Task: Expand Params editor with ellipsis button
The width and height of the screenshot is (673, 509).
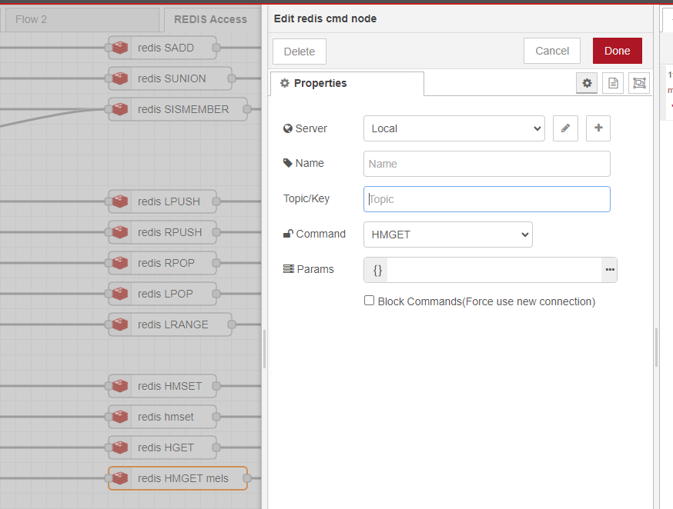Action: tap(610, 270)
